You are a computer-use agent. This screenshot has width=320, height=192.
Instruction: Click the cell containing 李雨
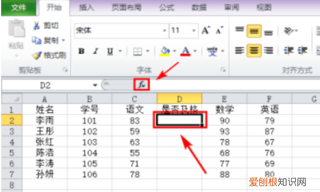click(45, 121)
